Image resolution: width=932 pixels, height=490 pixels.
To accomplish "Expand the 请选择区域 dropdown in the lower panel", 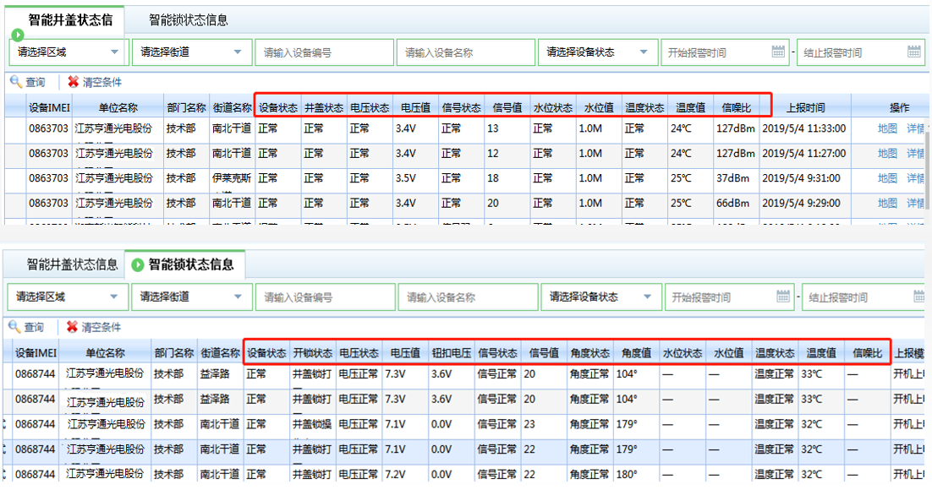I will 114,297.
